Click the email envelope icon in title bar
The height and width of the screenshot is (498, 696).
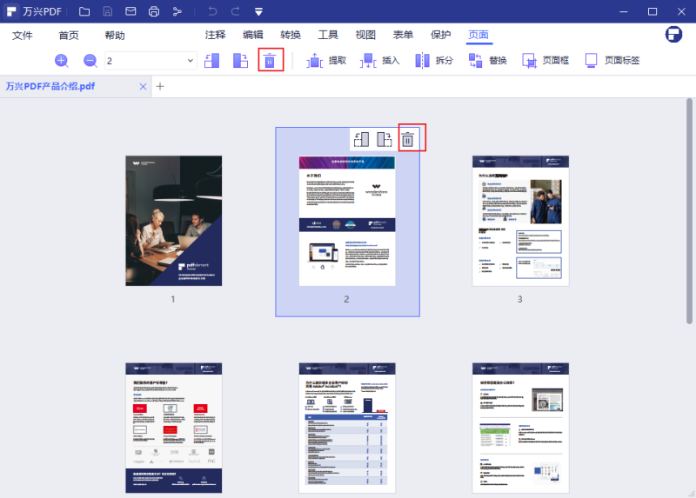(130, 11)
